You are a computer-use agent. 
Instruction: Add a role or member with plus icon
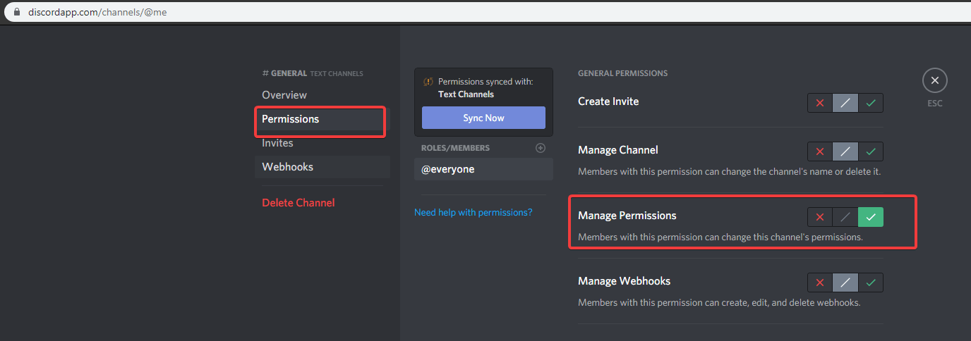(541, 148)
